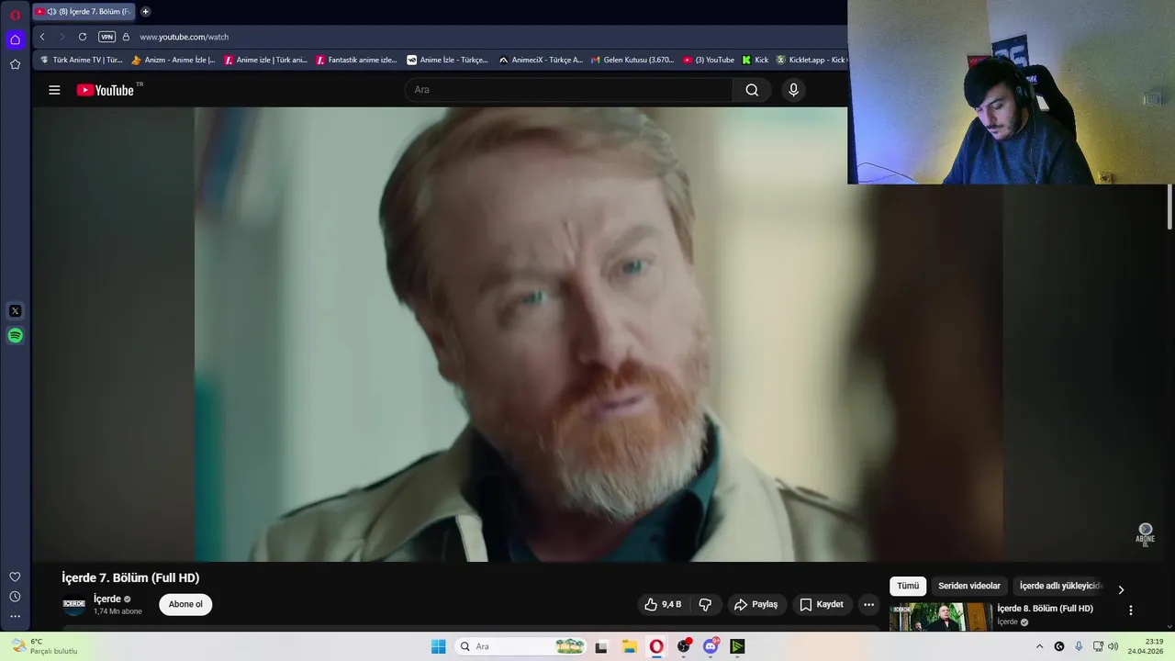The height and width of the screenshot is (661, 1175).
Task: Click the browser forward arrow
Action: point(62,37)
